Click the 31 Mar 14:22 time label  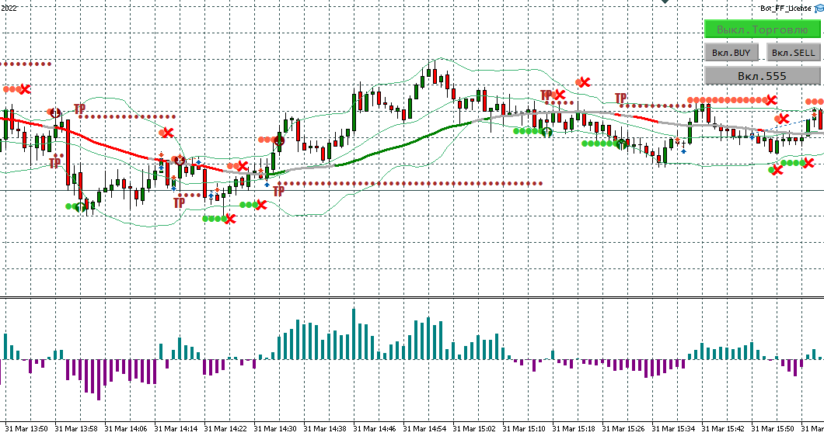[x=225, y=429]
